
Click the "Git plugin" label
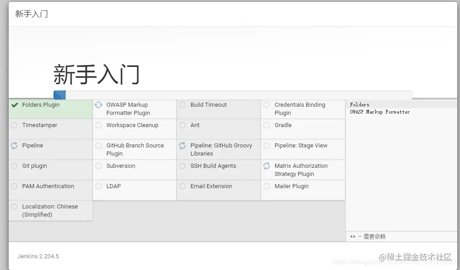point(34,166)
